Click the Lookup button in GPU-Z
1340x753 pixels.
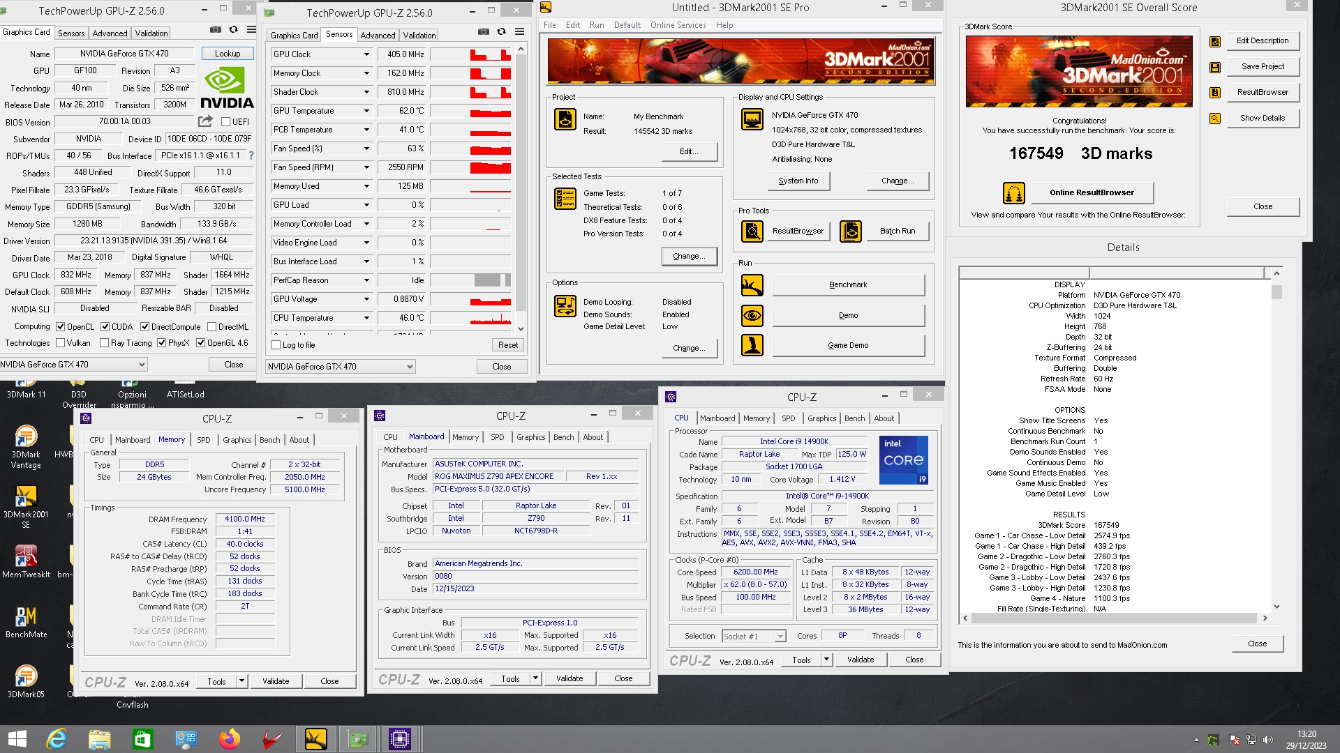228,54
